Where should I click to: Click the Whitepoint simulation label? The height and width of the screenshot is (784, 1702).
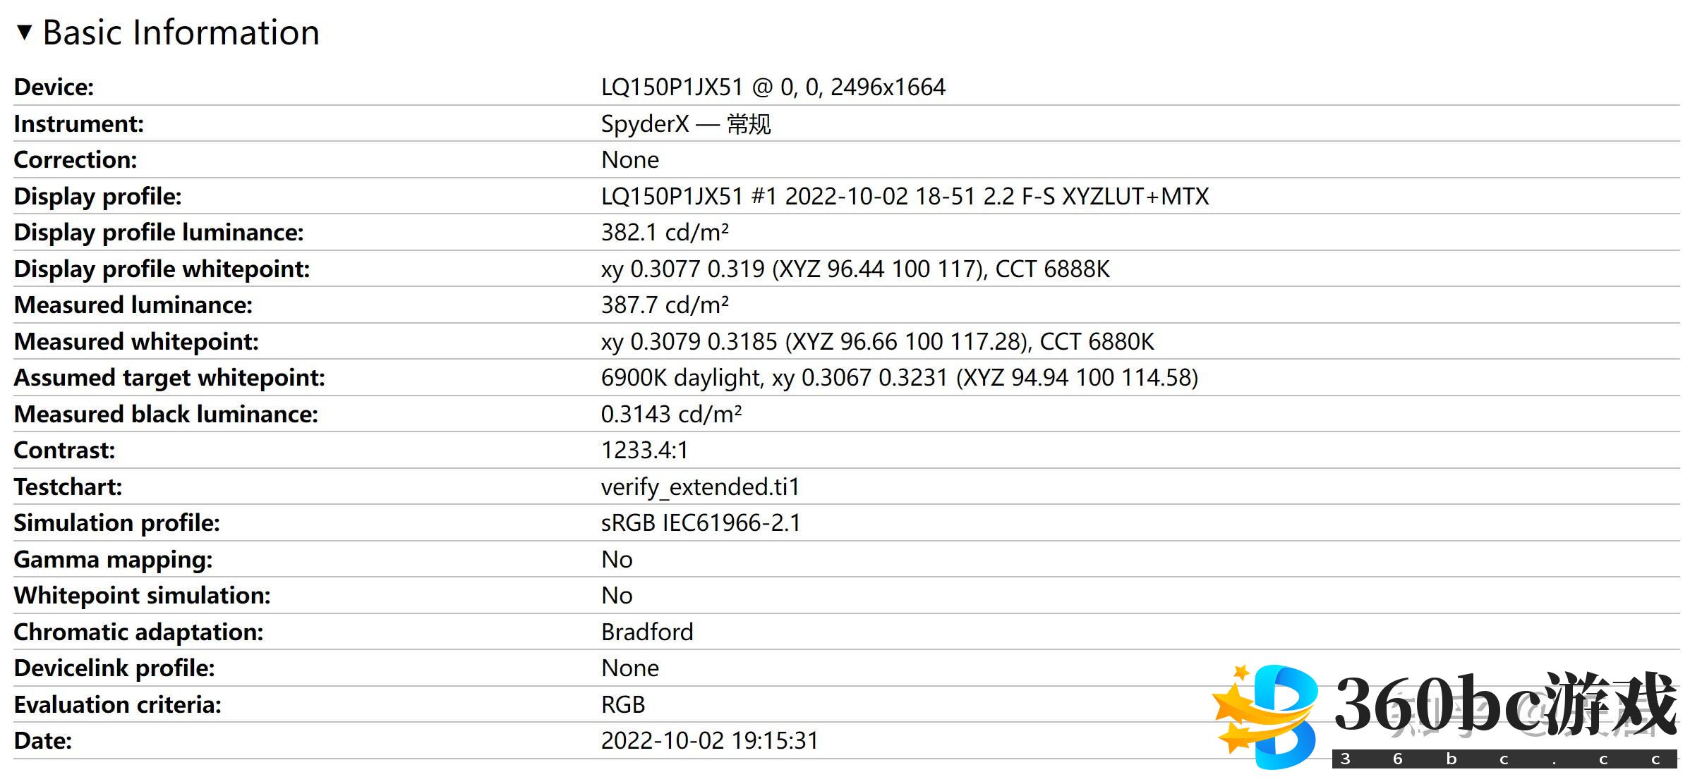142,596
